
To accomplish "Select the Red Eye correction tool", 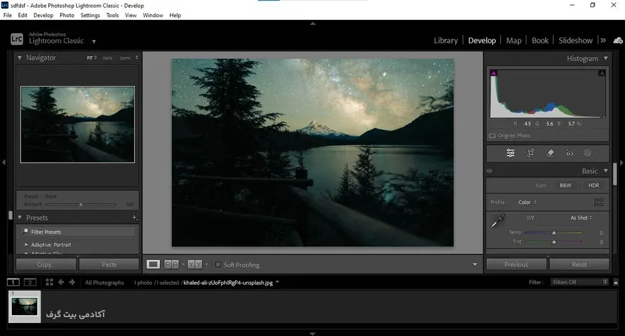I will point(569,153).
